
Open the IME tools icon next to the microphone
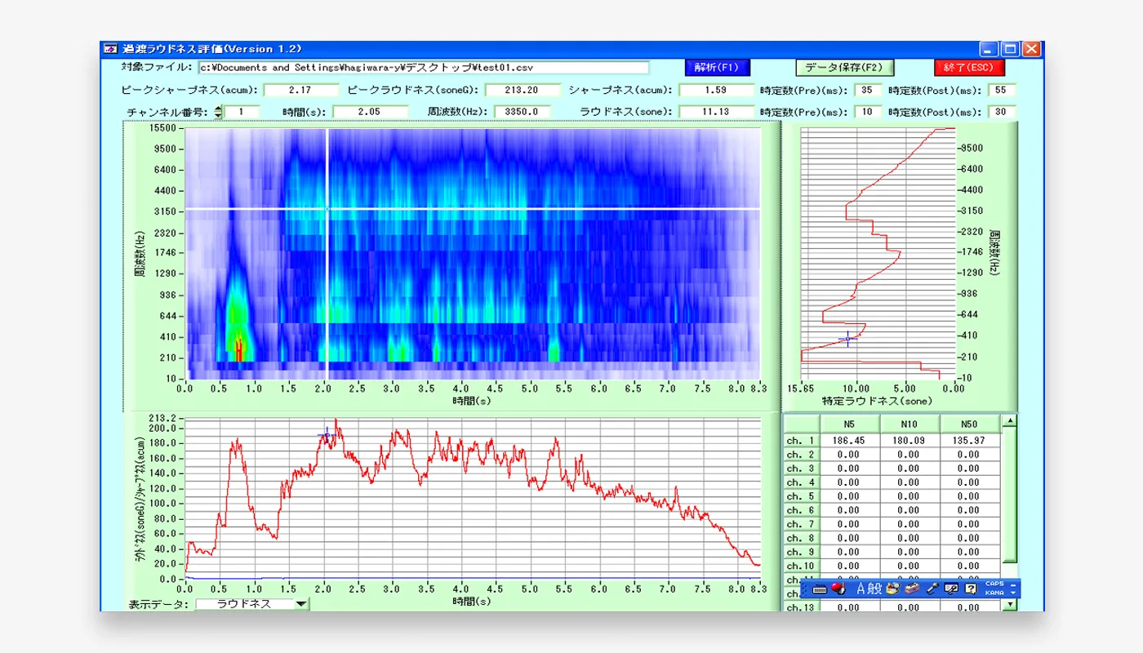coord(950,589)
